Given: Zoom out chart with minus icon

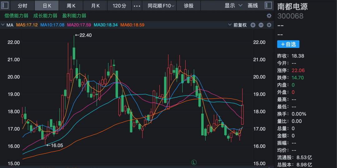Looking at the screenshot, I should coord(261,25).
